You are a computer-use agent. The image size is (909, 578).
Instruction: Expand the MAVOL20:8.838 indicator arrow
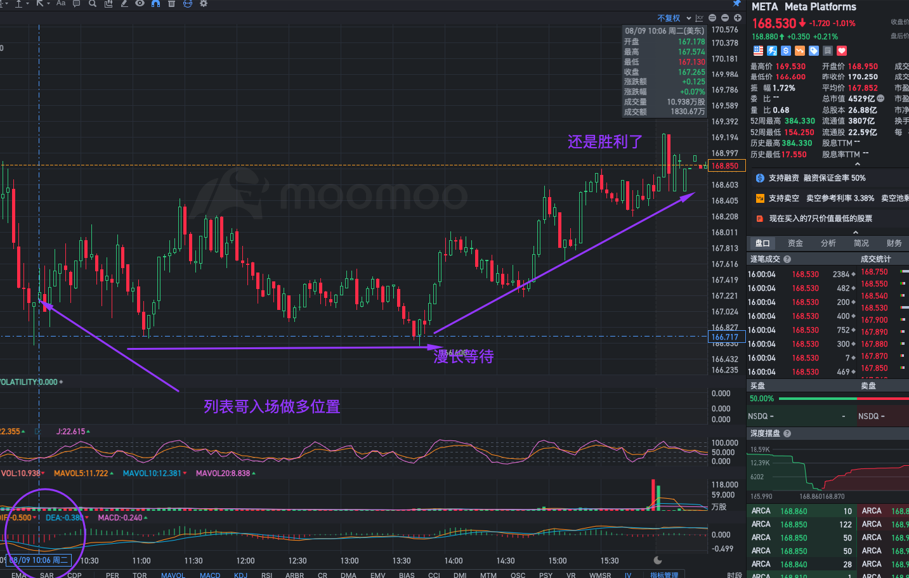click(254, 473)
